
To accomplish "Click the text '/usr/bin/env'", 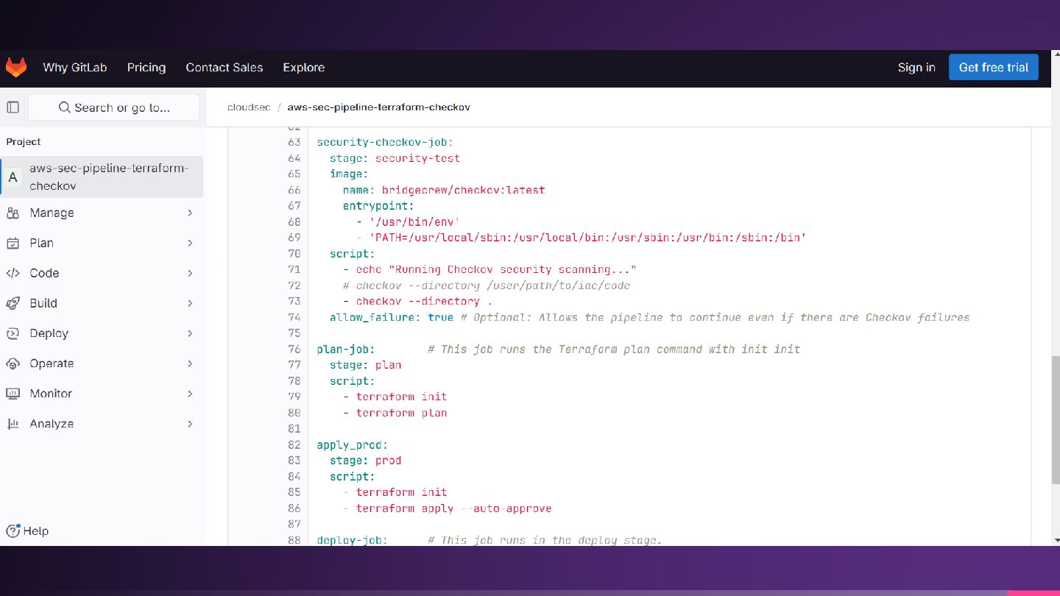I will tap(414, 221).
